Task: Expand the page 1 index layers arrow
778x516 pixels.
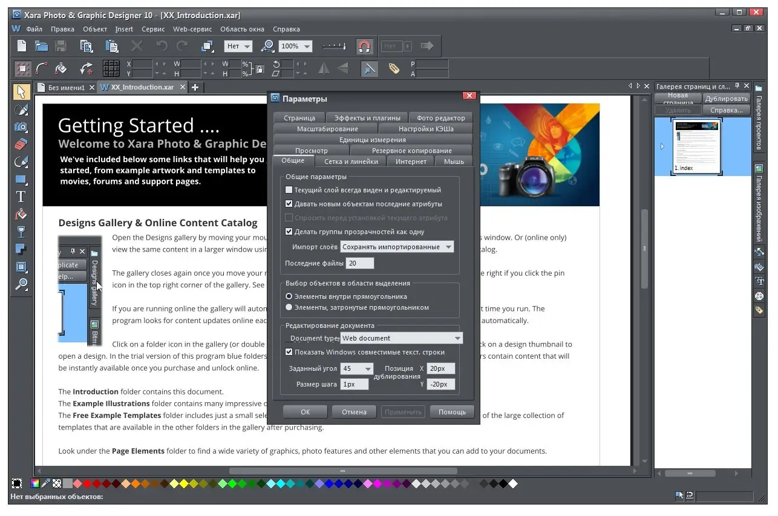Action: [662, 146]
